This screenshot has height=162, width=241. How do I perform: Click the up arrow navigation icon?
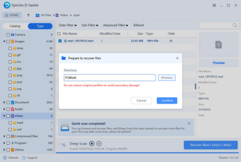(28, 15)
